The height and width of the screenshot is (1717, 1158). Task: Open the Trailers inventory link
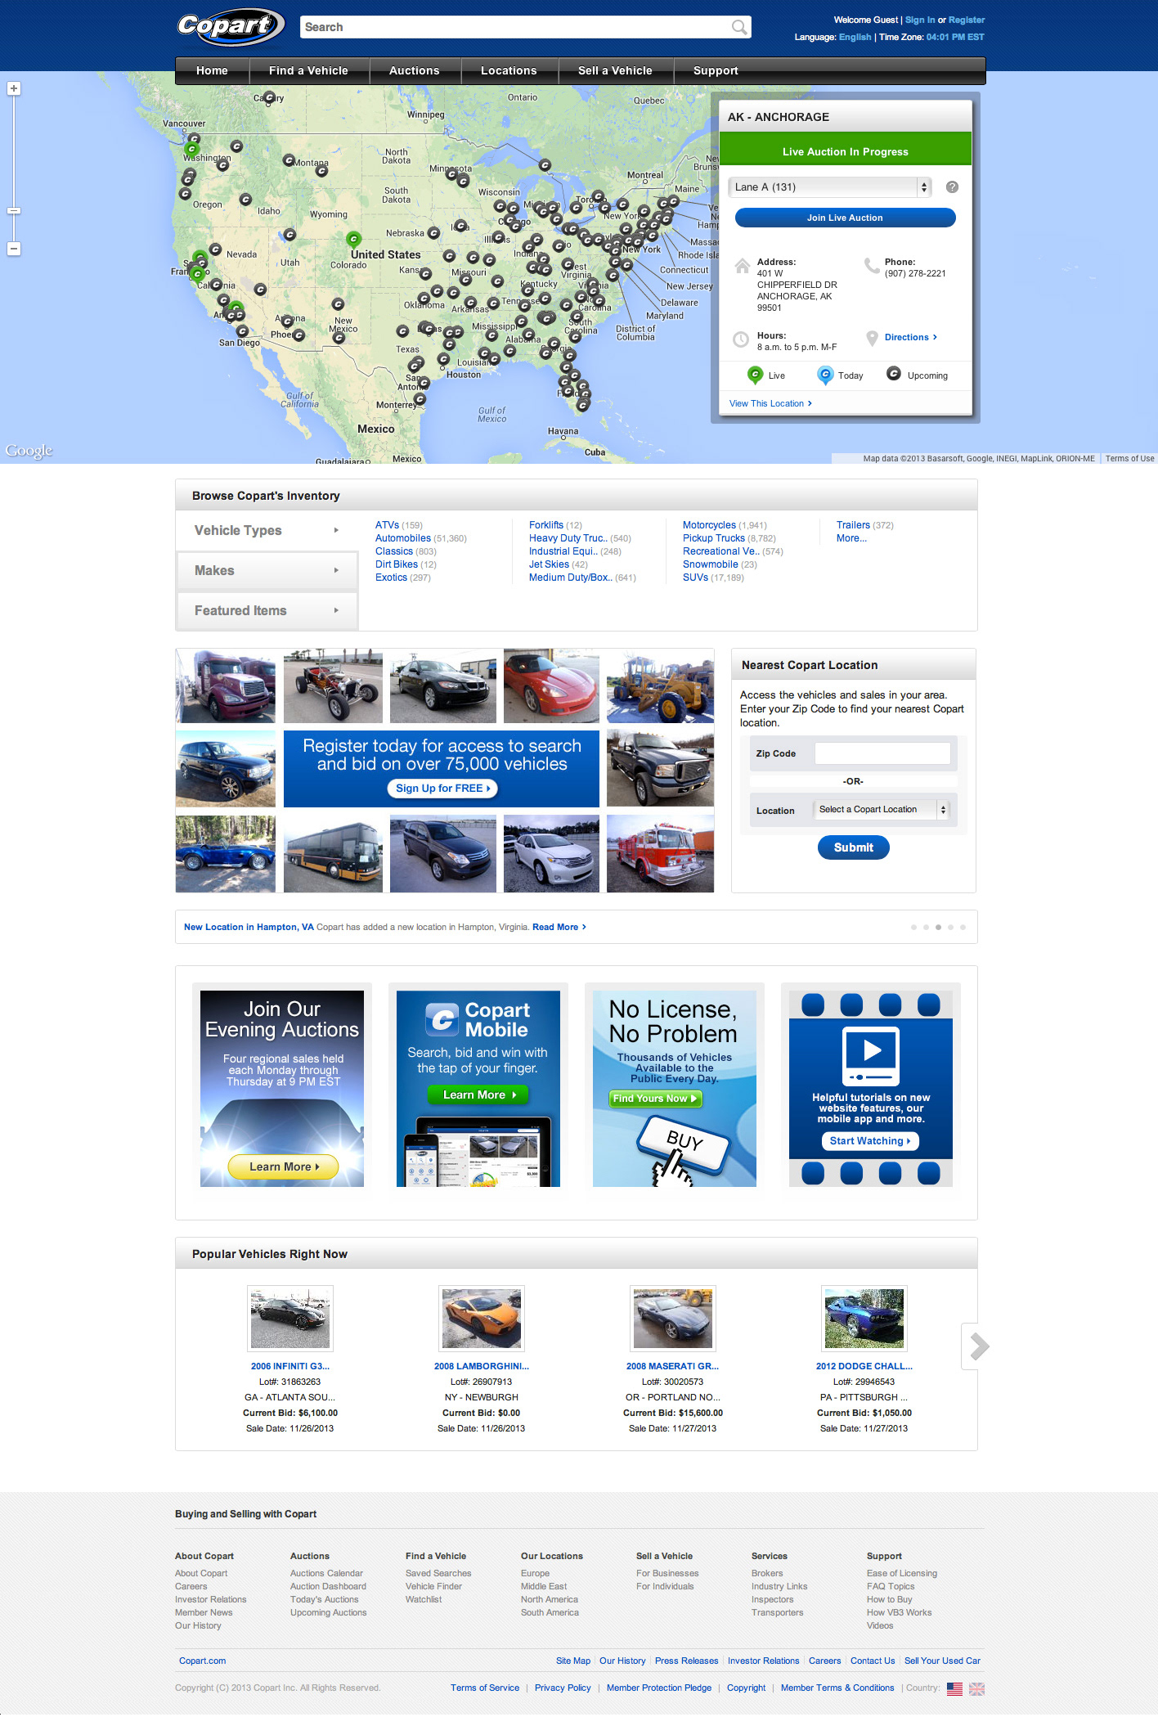click(x=853, y=526)
